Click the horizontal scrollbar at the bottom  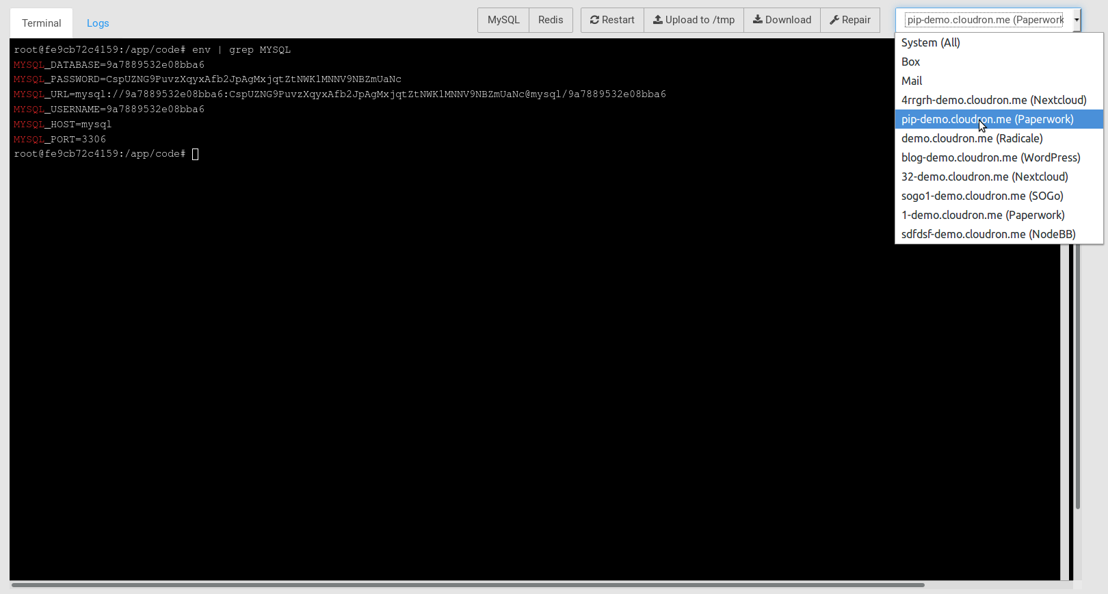468,585
